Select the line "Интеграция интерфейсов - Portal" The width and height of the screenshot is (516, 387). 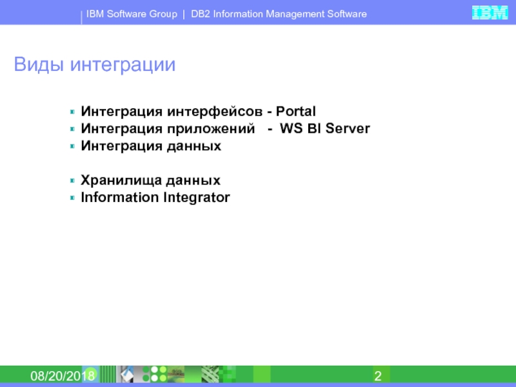pyautogui.click(x=198, y=112)
